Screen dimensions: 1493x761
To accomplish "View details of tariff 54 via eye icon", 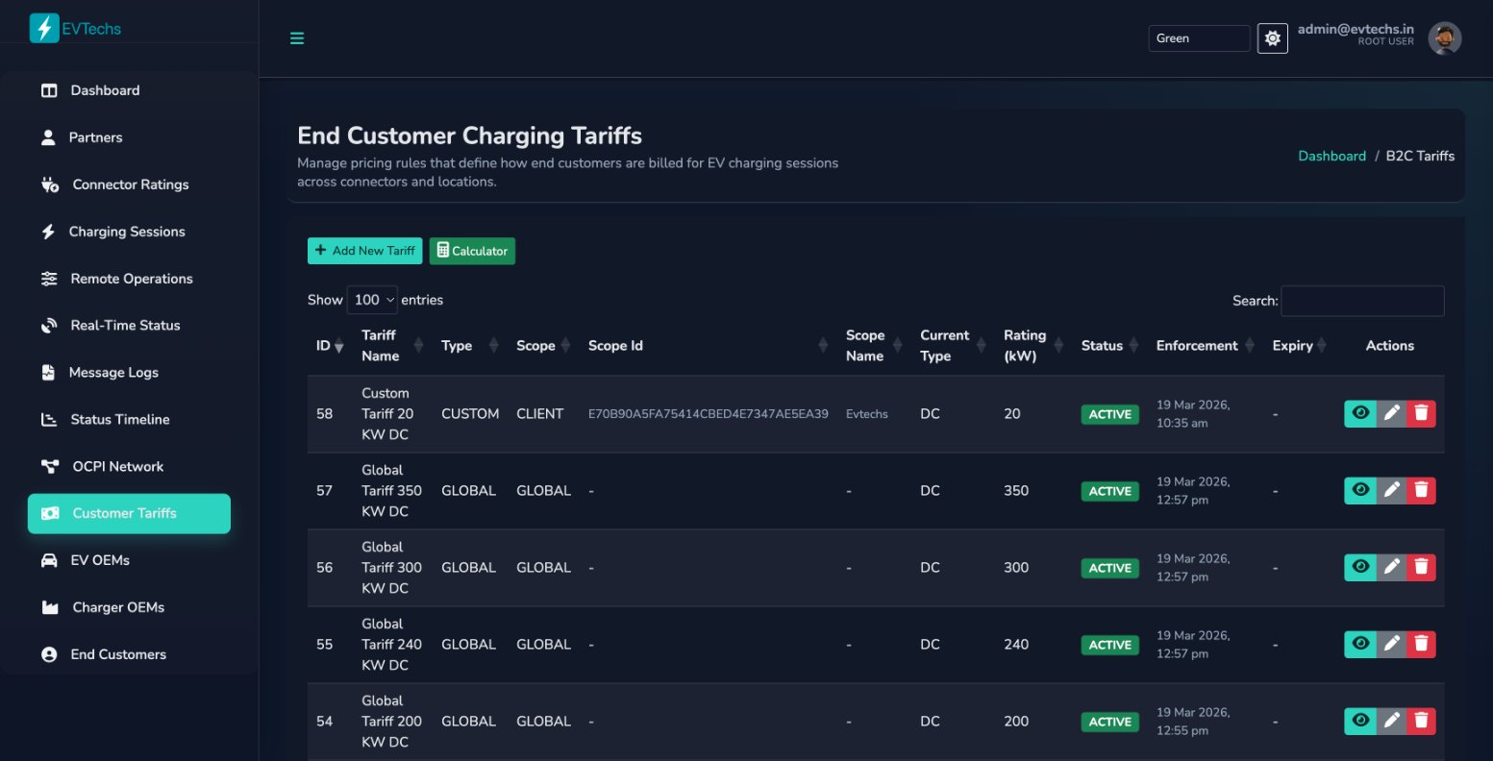I will coord(1360,721).
